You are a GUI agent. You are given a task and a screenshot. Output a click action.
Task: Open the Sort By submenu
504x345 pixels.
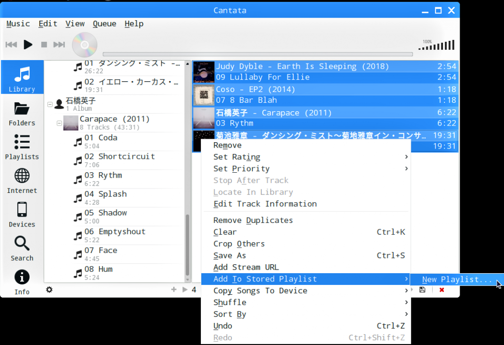pos(306,314)
